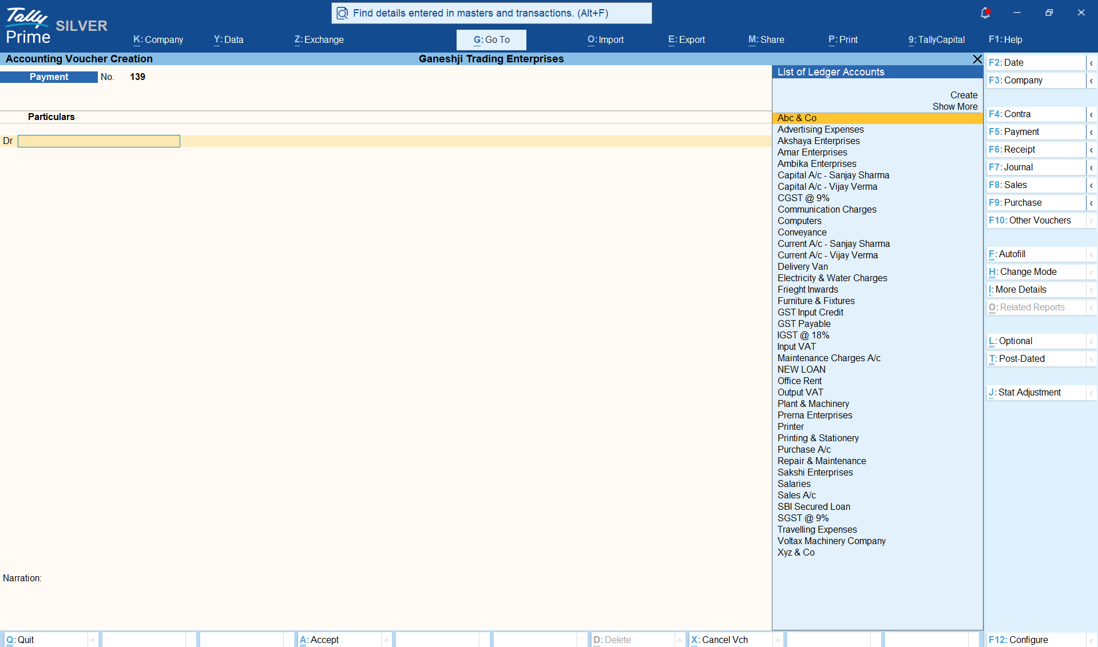
Task: Click Create in List of Ledger Accounts
Action: (964, 95)
